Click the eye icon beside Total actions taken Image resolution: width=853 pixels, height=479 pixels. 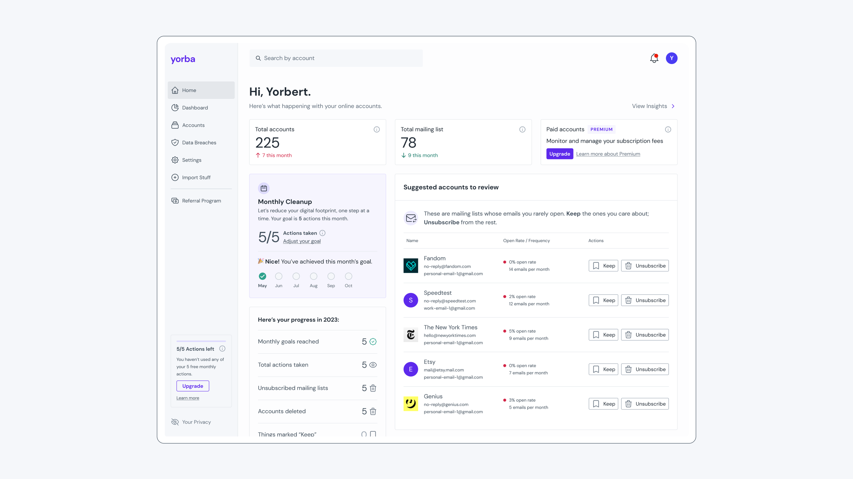tap(373, 365)
